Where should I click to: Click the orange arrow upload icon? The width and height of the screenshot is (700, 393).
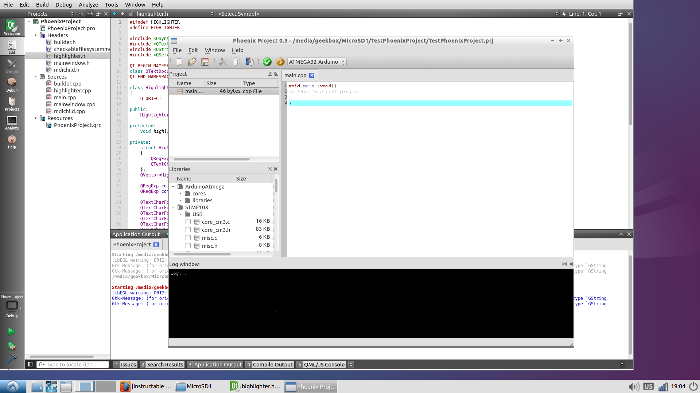pyautogui.click(x=280, y=62)
